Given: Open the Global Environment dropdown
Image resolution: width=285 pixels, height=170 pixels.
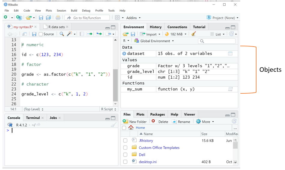Looking at the screenshot, I should pyautogui.click(x=154, y=41).
